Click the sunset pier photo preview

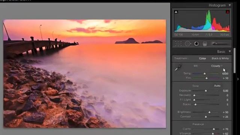pyautogui.click(x=85, y=73)
